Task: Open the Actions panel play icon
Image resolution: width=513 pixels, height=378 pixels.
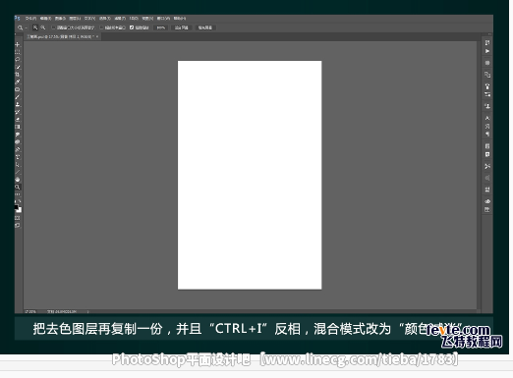Action: [x=487, y=51]
